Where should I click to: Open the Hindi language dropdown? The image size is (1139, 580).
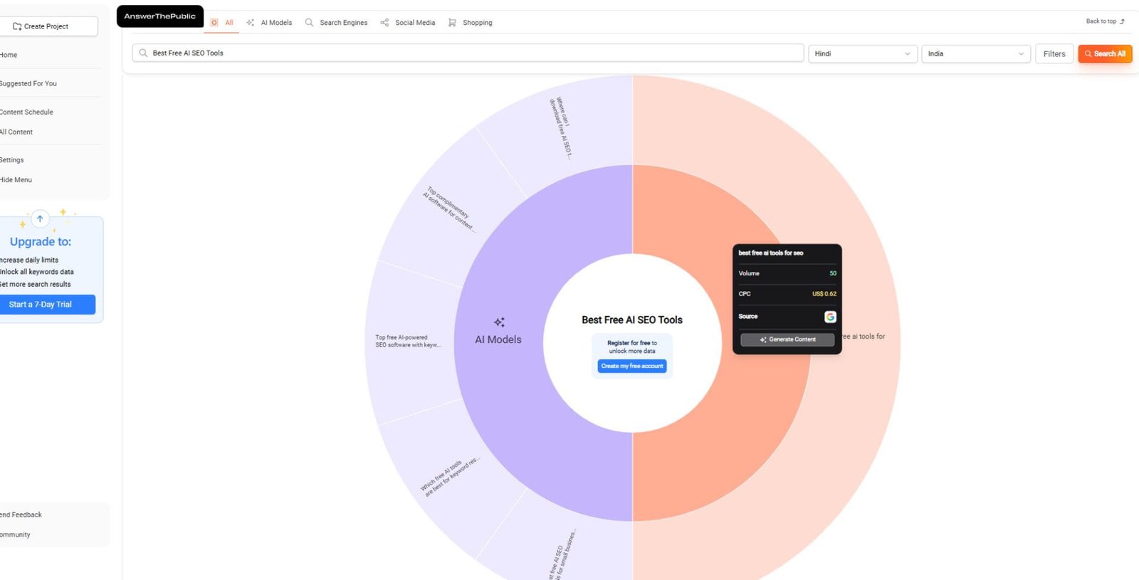tap(862, 53)
